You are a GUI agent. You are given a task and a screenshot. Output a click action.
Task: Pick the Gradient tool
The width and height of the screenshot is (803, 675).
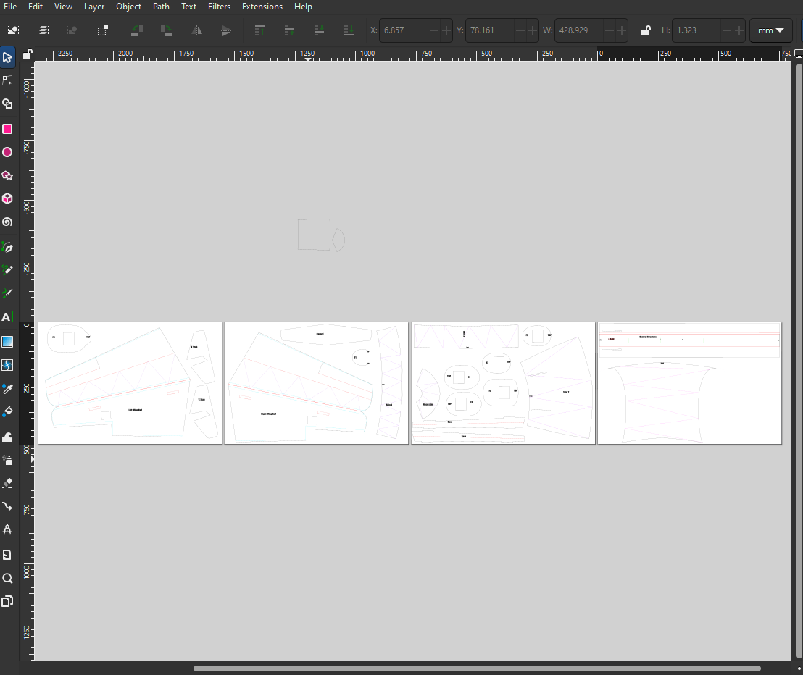point(7,342)
